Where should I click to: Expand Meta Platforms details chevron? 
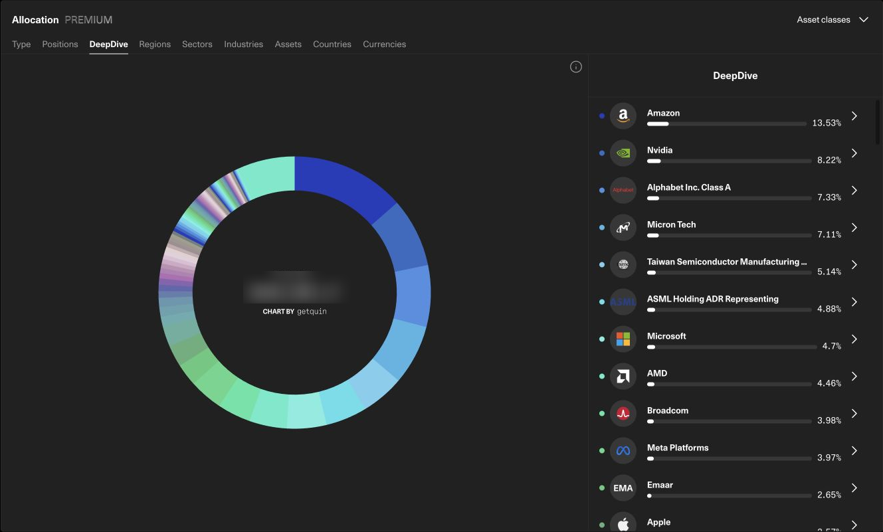pos(854,451)
